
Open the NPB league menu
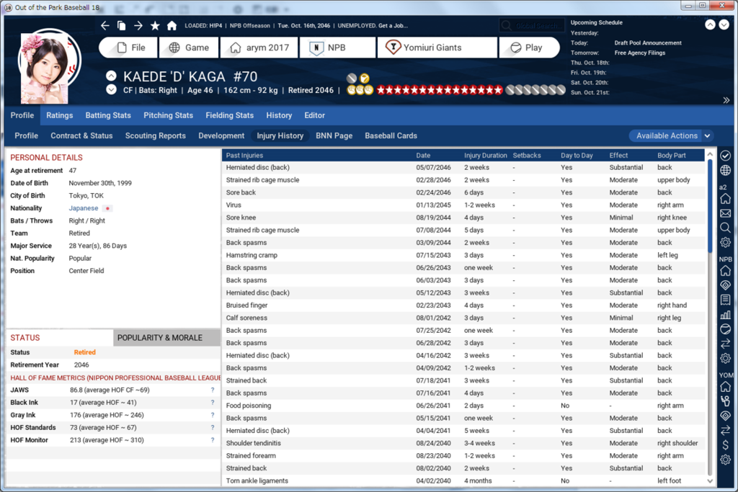338,48
